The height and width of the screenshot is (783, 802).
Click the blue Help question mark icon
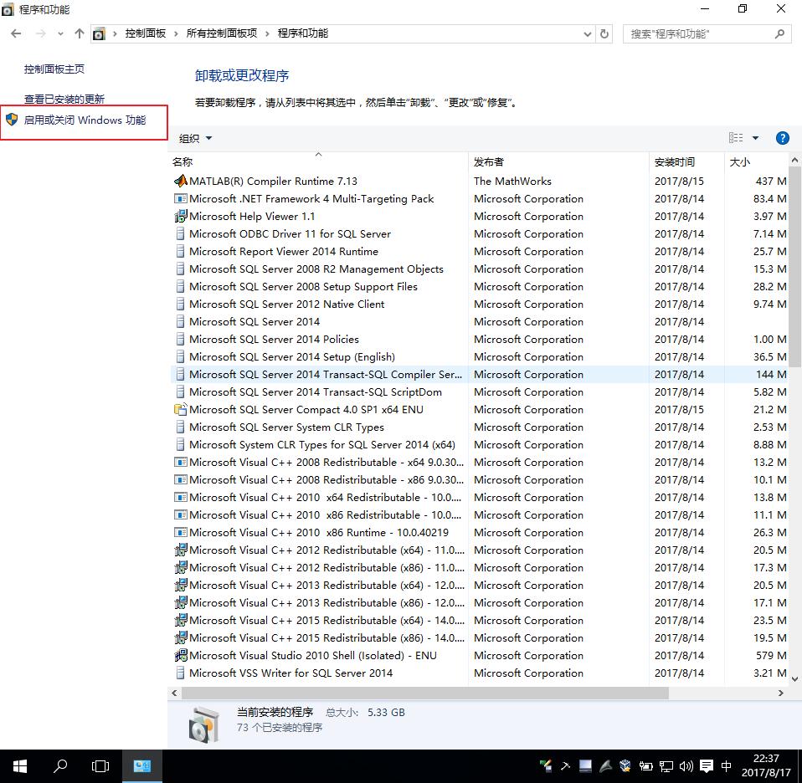[x=782, y=137]
